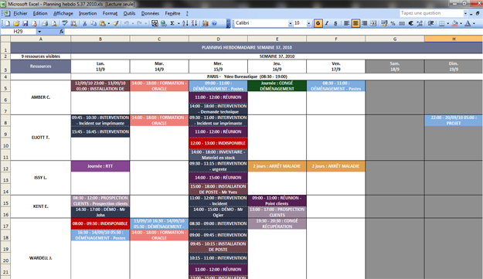Apply percent style with the % icon
483x279 pixels.
coord(393,23)
